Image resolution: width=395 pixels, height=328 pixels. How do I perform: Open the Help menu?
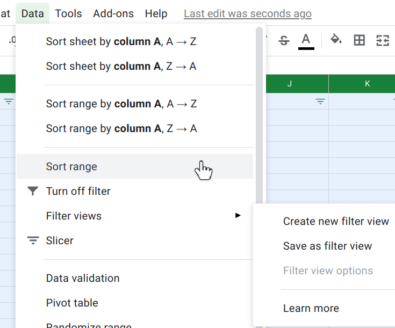coord(156,13)
